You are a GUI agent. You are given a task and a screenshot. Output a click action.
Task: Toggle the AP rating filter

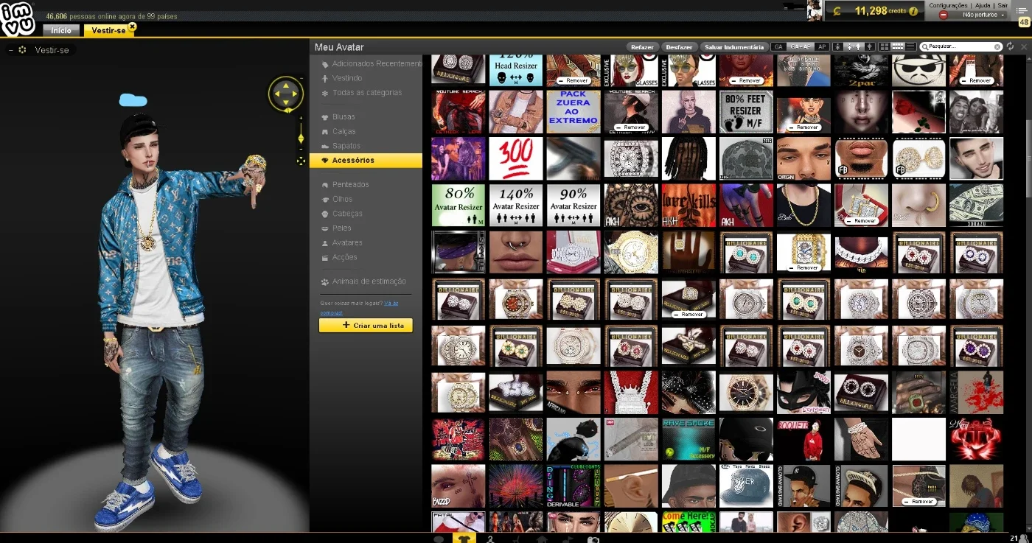coord(822,46)
